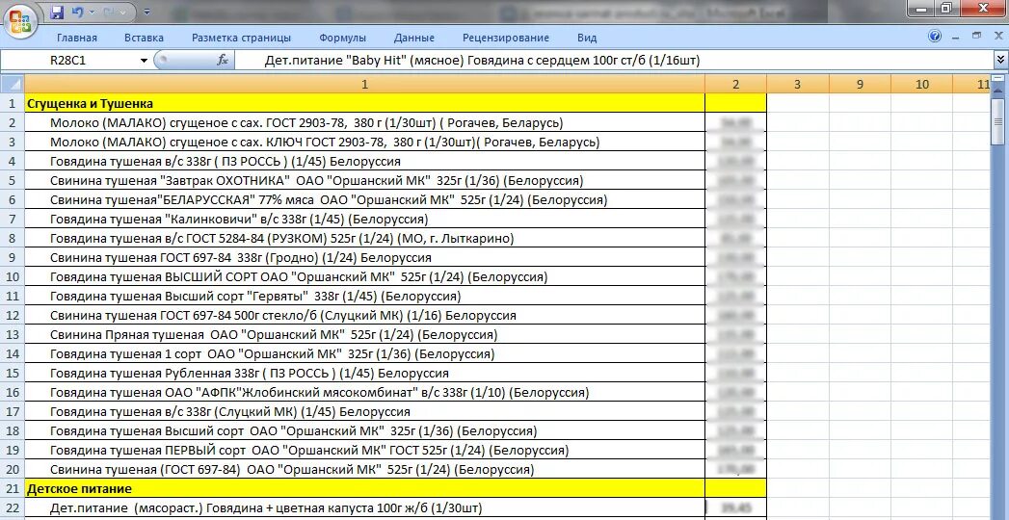The image size is (1009, 520).
Task: Restore down the Excel application window
Action: 946,8
